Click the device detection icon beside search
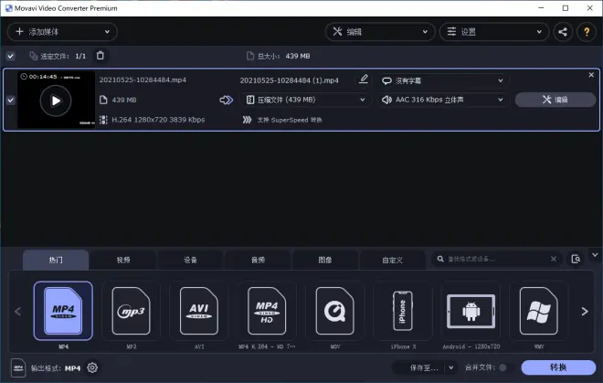This screenshot has width=603, height=383. pos(576,259)
